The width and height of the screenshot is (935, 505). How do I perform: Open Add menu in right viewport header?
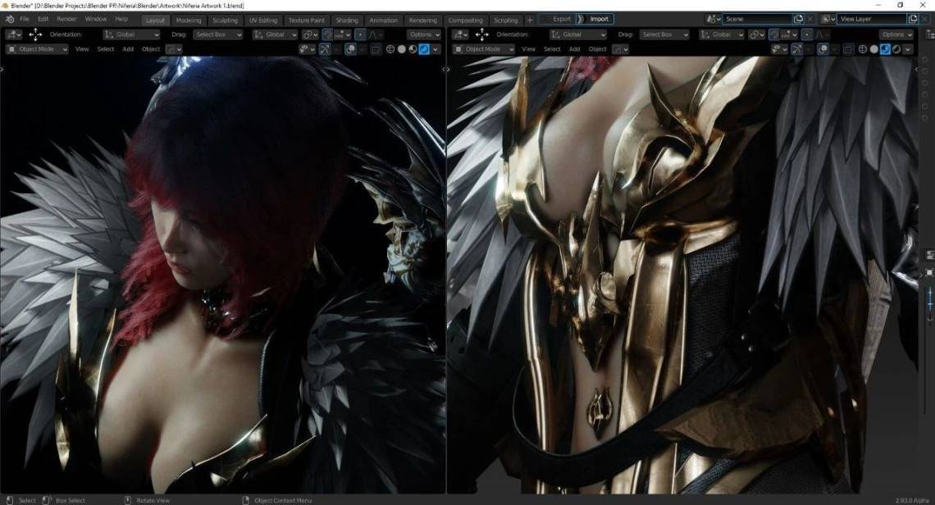(574, 49)
